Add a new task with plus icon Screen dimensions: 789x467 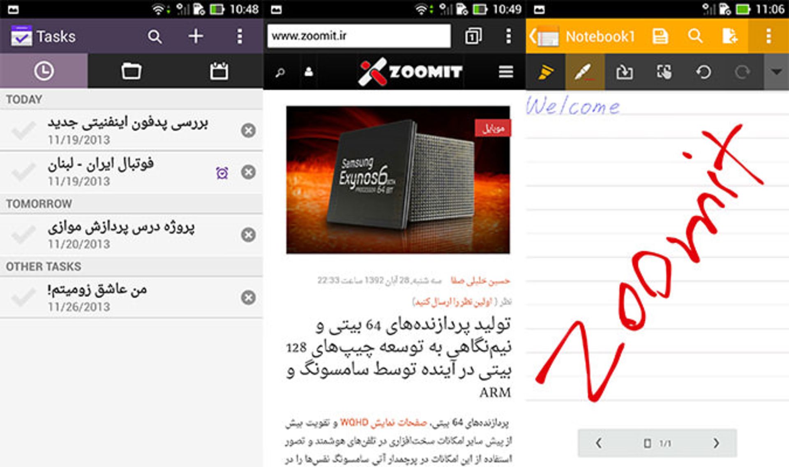coord(196,36)
